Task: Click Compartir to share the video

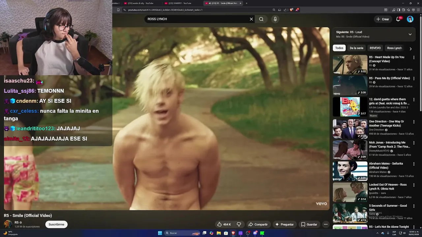Action: (x=258, y=224)
